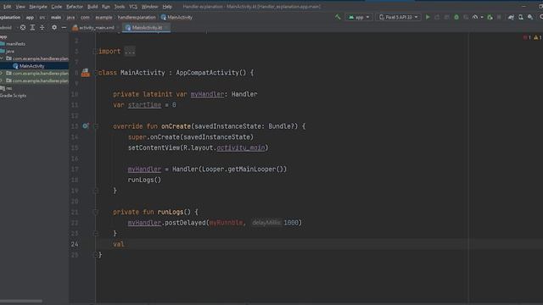Click Select Opened File target icon in project panel
This screenshot has width=543, height=305.
[x=23, y=27]
